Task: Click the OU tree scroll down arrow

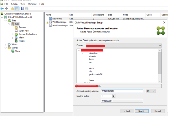Action: [160, 81]
